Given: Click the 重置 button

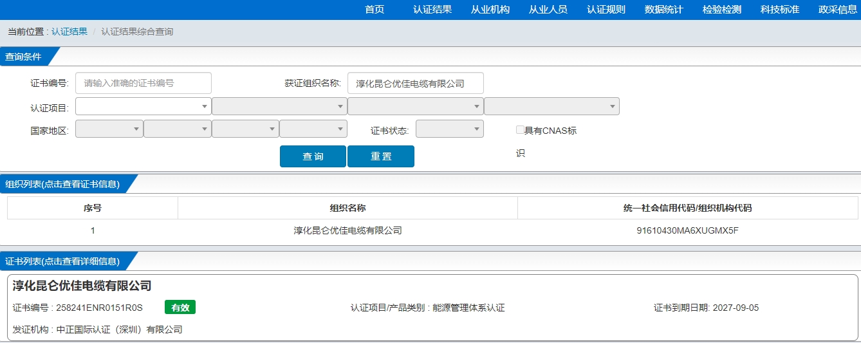Looking at the screenshot, I should pos(381,156).
